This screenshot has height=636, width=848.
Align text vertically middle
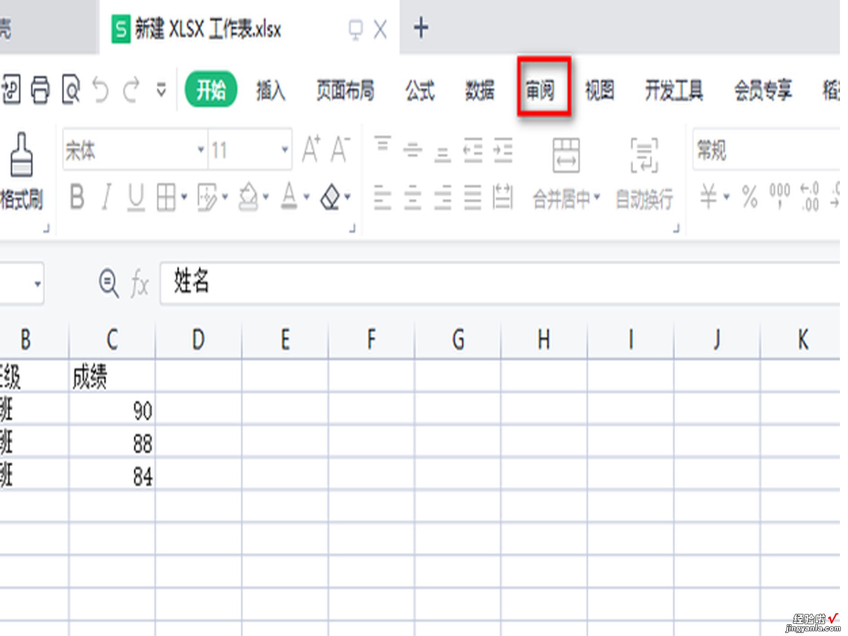[413, 150]
